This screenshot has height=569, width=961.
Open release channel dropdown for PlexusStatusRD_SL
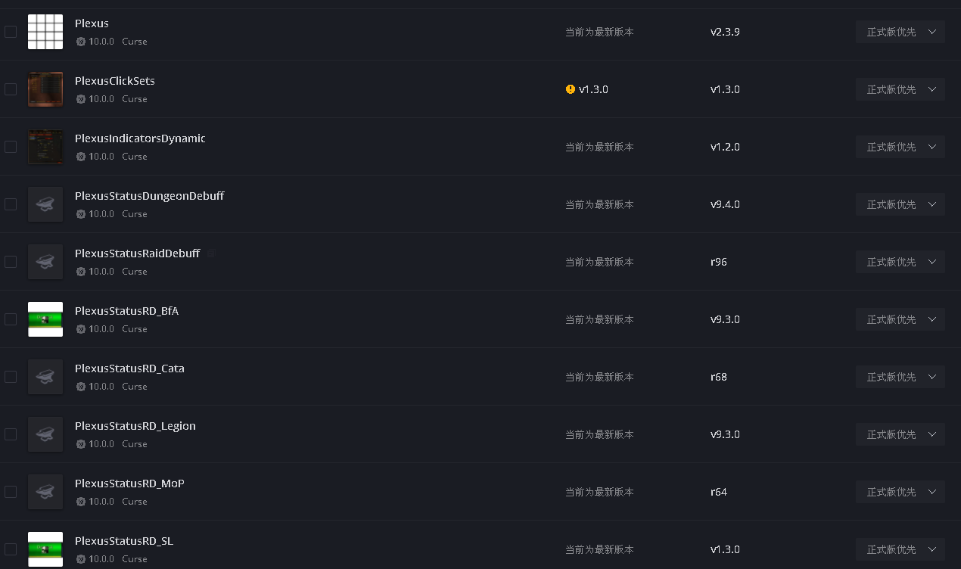tap(900, 549)
